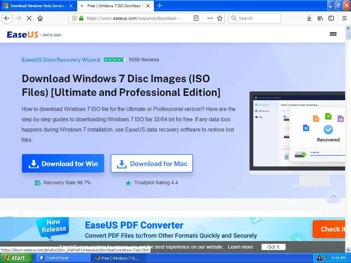Click the data recovery product screenshot
This screenshot has height=263, width=351.
tap(297, 131)
